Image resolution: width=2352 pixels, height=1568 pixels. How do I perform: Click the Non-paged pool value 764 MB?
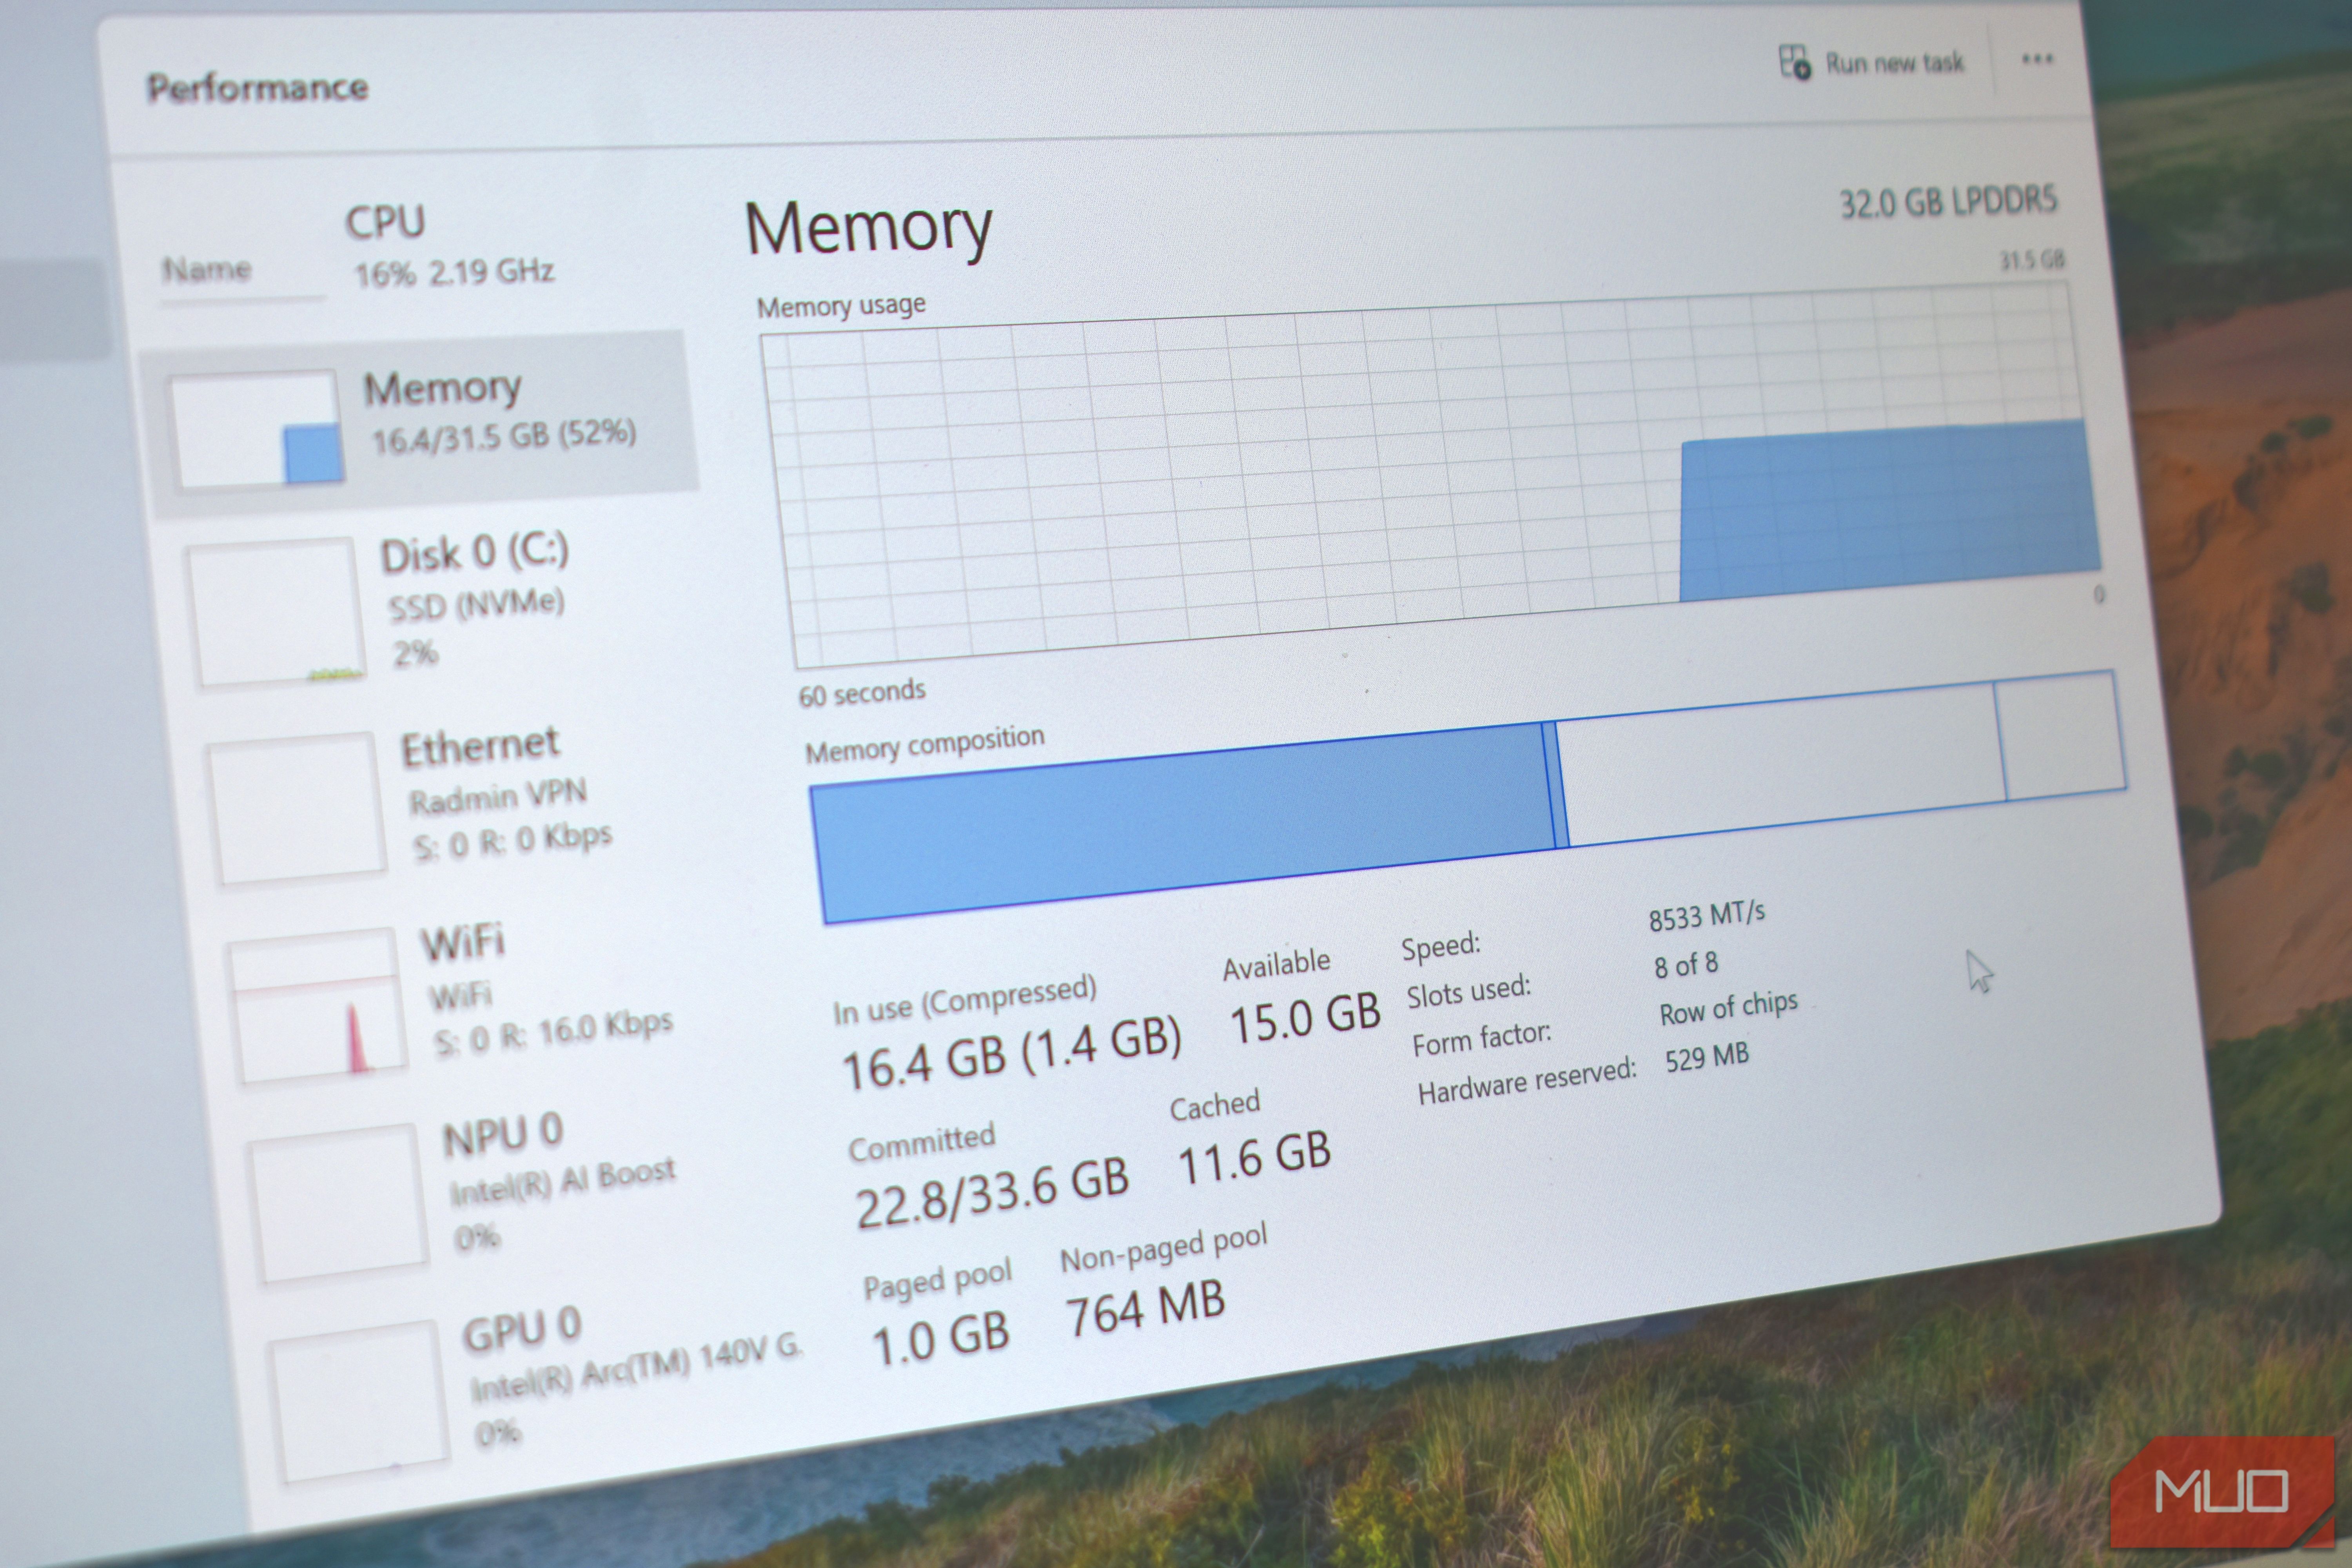click(1145, 1309)
